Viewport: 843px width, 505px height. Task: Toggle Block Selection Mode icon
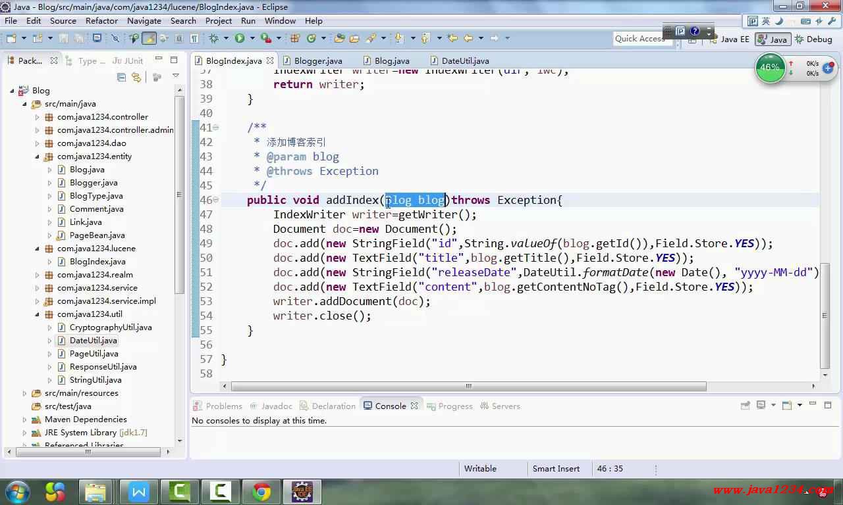[178, 39]
